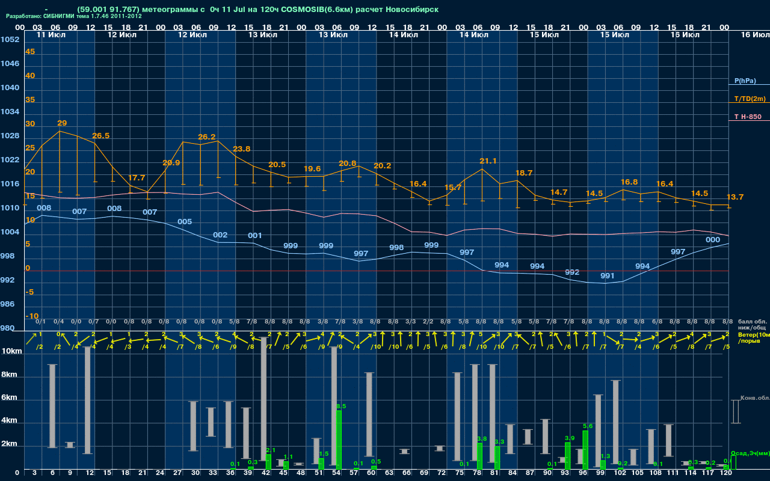Screen dimensions: 770x481
Task: Click the 19.6 temperature value
Action: coord(312,169)
